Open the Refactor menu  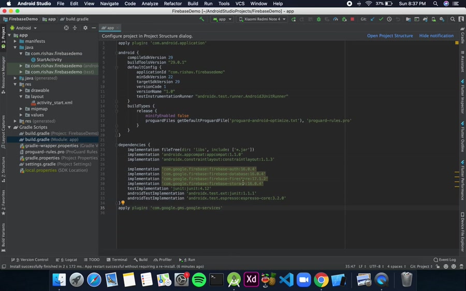coord(172,4)
